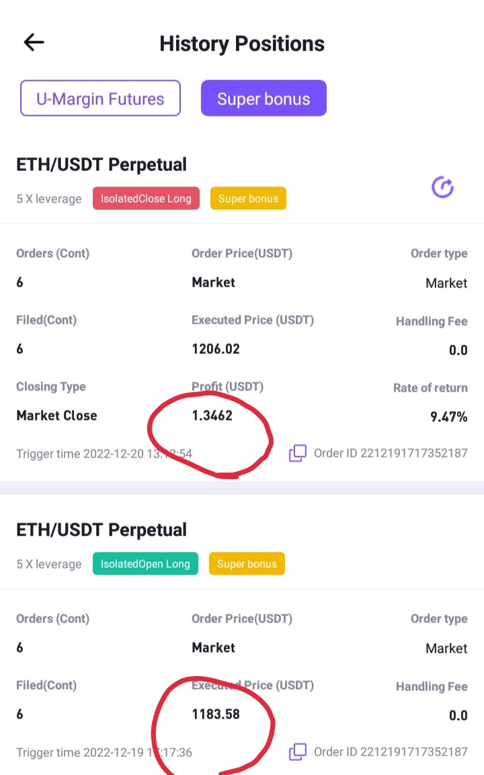Copy the second position's Order ID
This screenshot has width=484, height=775.
click(298, 751)
